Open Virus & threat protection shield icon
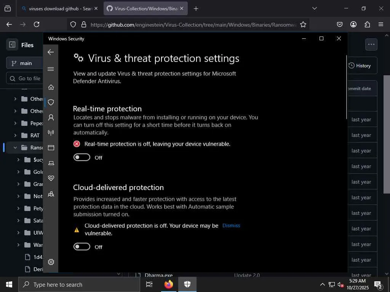The width and height of the screenshot is (390, 292). tap(51, 102)
